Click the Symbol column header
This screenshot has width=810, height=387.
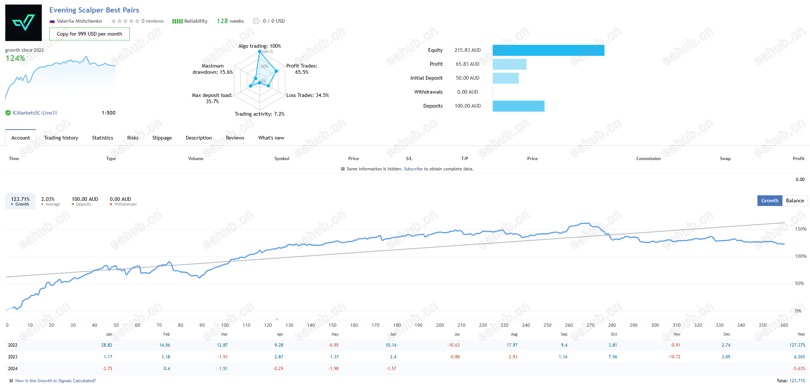[282, 159]
